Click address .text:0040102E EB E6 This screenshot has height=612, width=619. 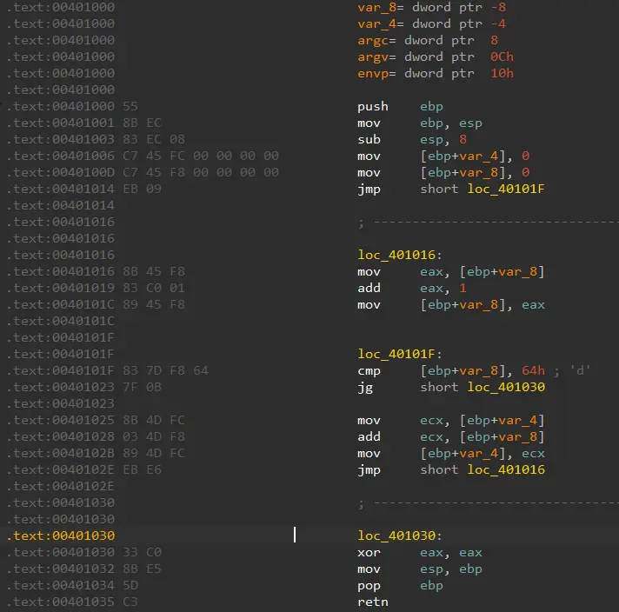pyautogui.click(x=83, y=469)
